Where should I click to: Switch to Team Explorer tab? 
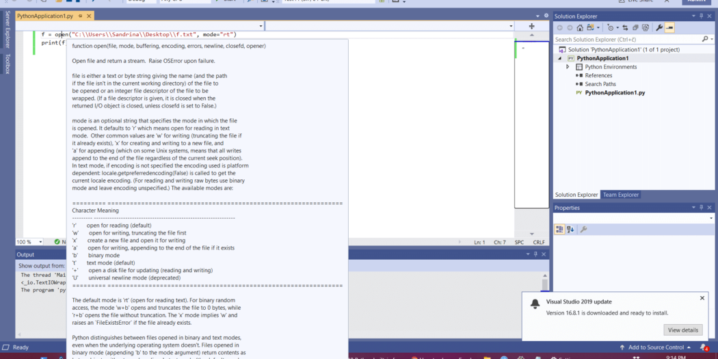pyautogui.click(x=620, y=195)
